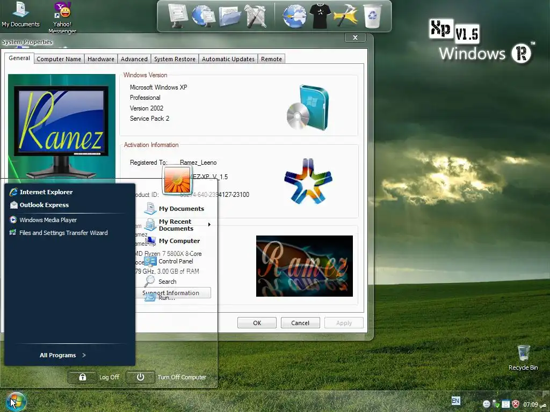The width and height of the screenshot is (550, 412).
Task: Click the flower user picture in Start menu
Action: pyautogui.click(x=177, y=180)
